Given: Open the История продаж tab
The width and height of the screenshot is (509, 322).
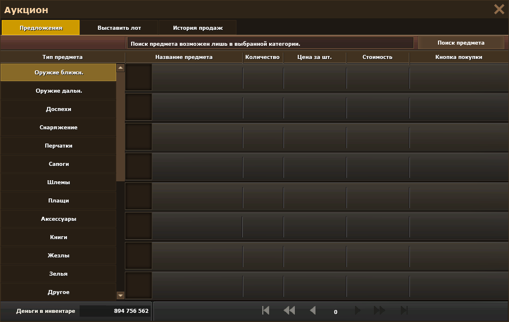Looking at the screenshot, I should coord(198,27).
